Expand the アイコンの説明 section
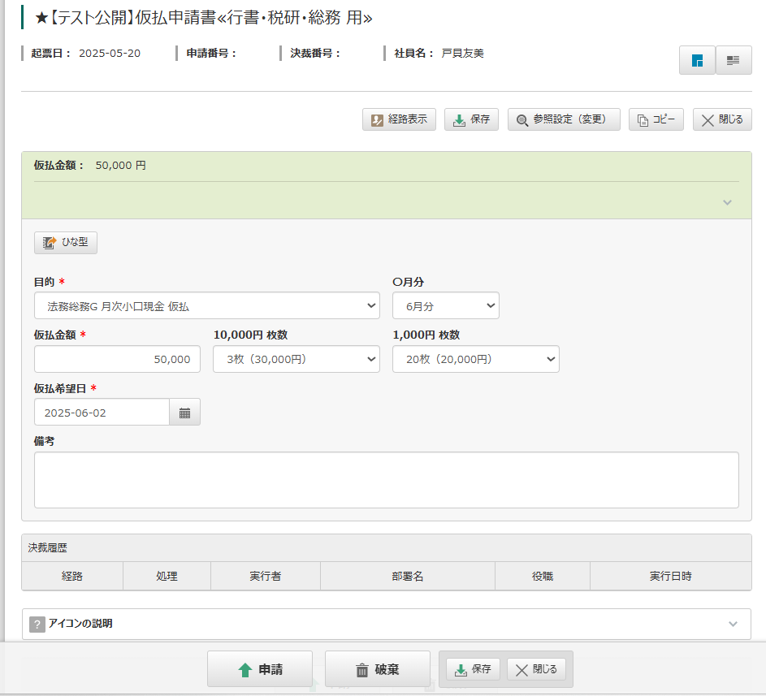 [x=733, y=624]
